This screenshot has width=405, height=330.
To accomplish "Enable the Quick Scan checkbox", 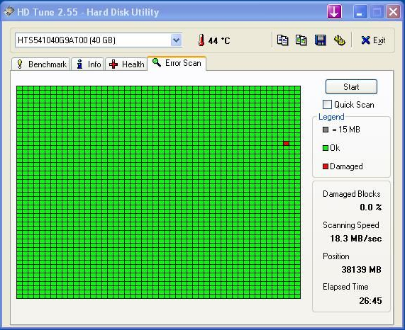I will [x=327, y=104].
